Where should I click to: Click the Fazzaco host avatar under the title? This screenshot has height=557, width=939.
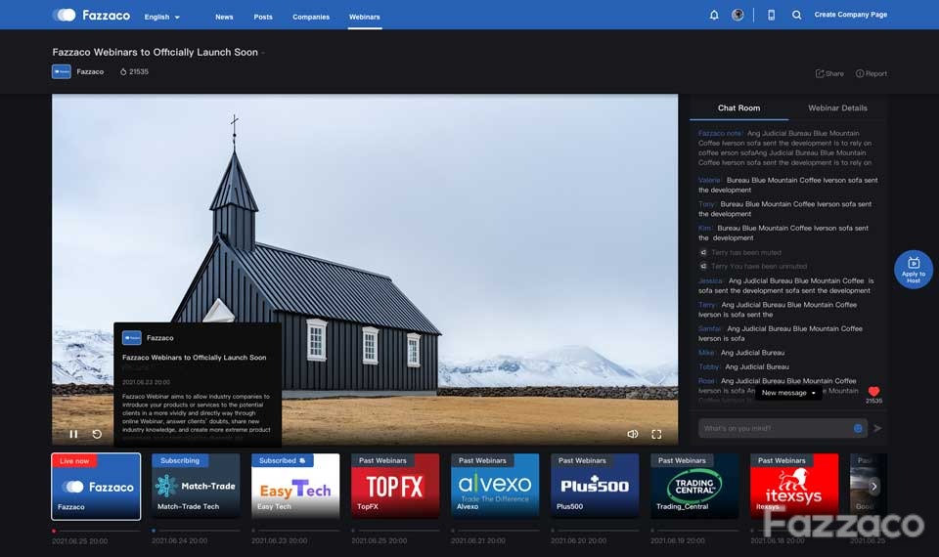tap(61, 71)
